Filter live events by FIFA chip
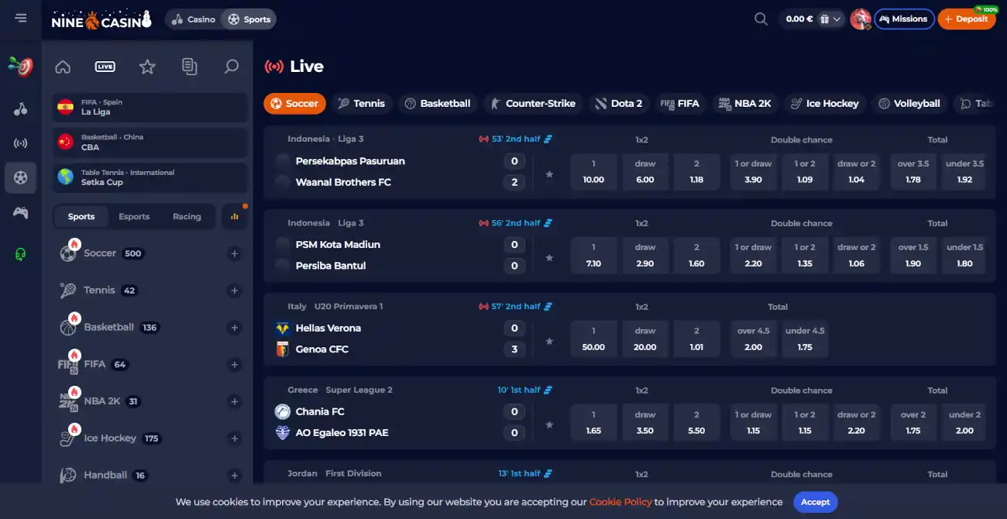1007x519 pixels. coord(680,103)
